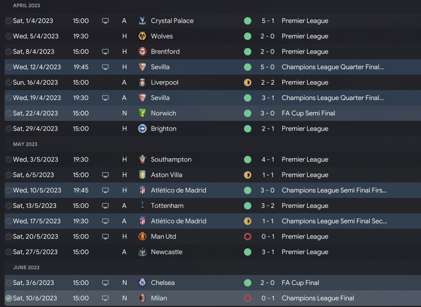Click the Brighton club crest icon
421x307 pixels.
tap(142, 129)
